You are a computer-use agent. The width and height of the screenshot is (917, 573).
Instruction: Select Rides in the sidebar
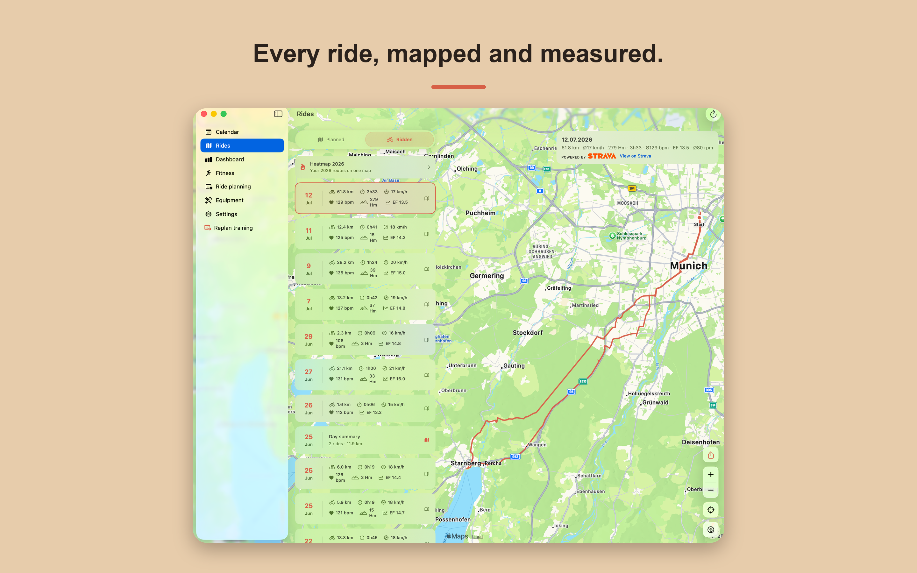242,145
